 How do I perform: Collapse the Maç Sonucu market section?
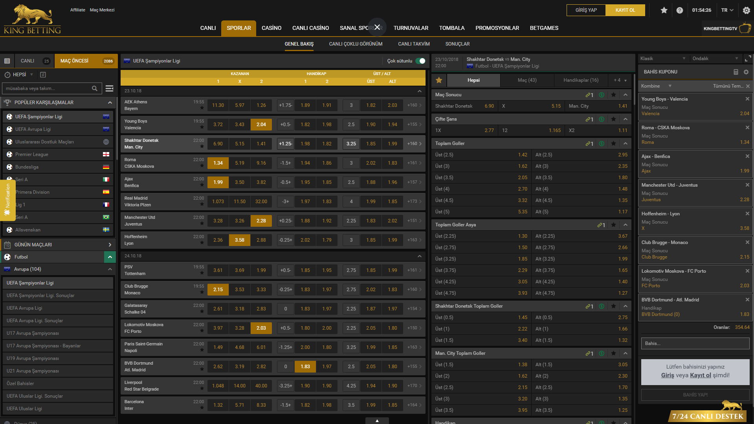626,95
